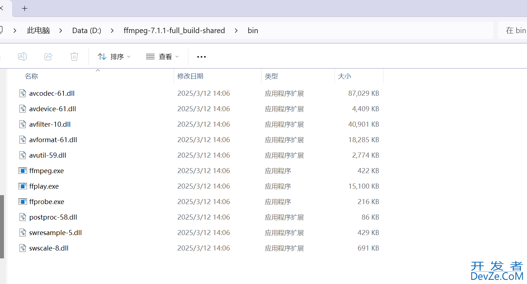Click the 18,285 KB size value

click(x=364, y=140)
